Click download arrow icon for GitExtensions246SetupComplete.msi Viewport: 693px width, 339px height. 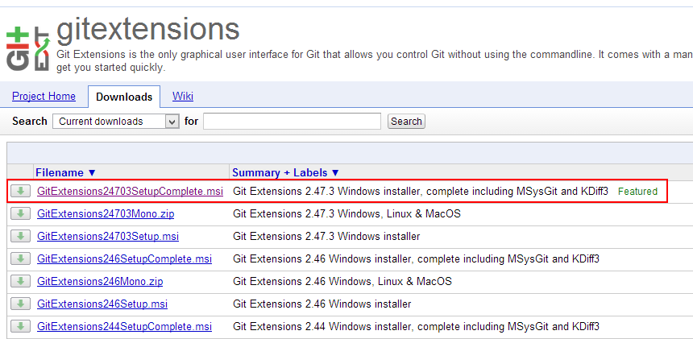[x=20, y=258]
